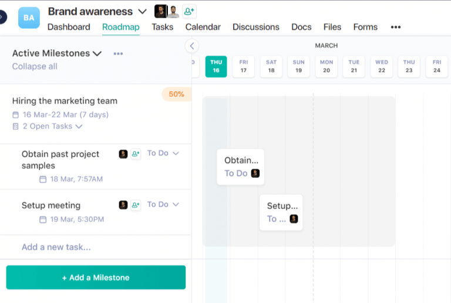Open the more tabs ellipsis menu
The image size is (451, 303).
click(x=395, y=27)
